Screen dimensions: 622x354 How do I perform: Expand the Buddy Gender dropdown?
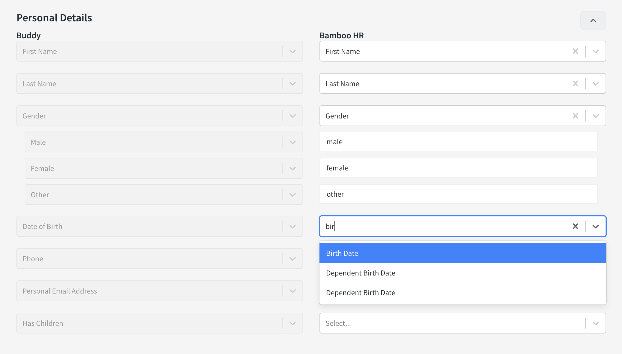[x=292, y=116]
